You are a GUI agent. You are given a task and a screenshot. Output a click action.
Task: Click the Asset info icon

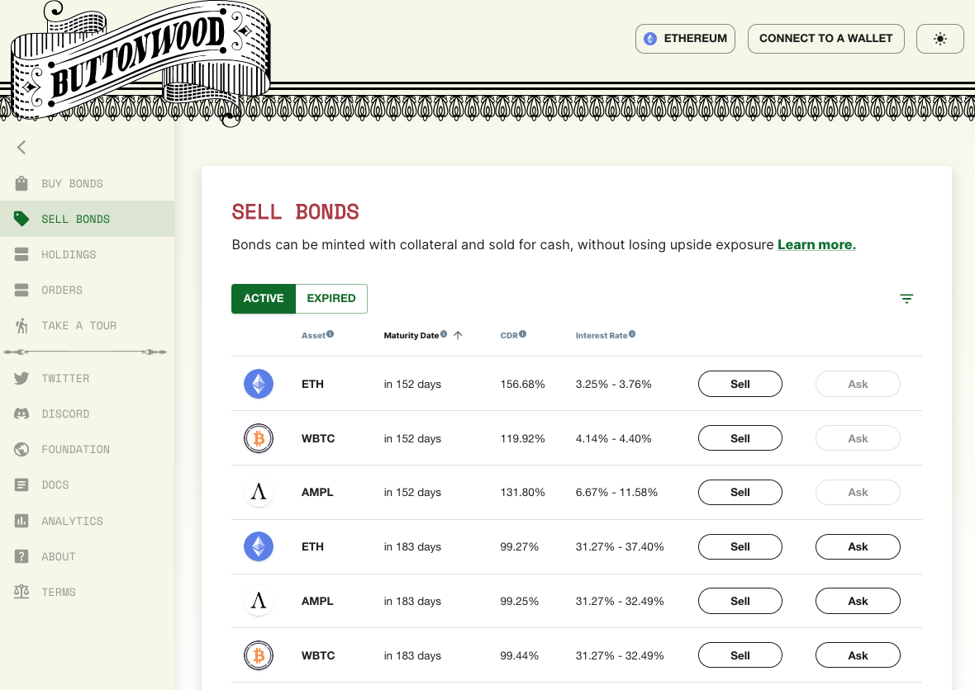(x=331, y=334)
